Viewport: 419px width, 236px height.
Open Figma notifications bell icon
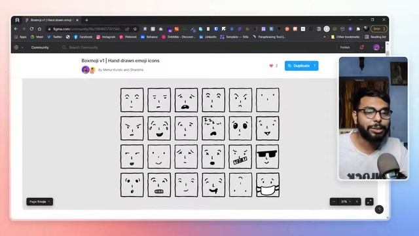coord(361,47)
